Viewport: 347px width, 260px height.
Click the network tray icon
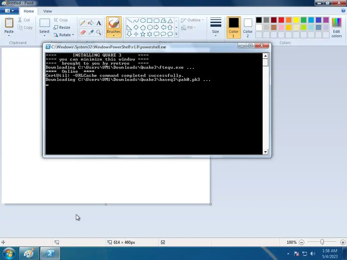click(305, 254)
